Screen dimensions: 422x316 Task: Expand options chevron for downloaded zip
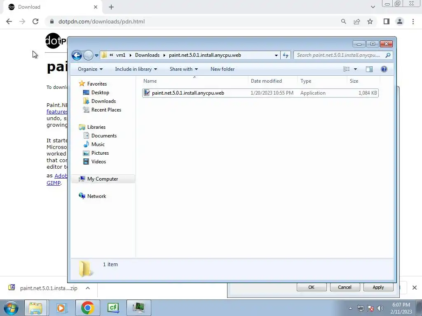(x=88, y=288)
